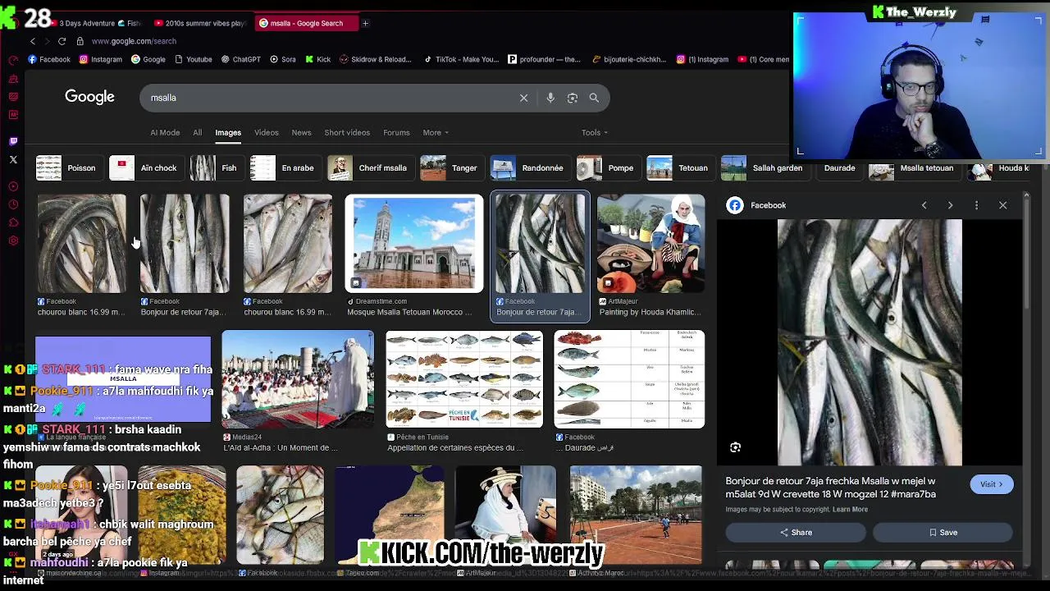
Task: Open the Learn More copyright link
Action: [850, 510]
